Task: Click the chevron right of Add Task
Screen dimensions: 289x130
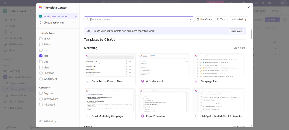Action: coord(285,20)
